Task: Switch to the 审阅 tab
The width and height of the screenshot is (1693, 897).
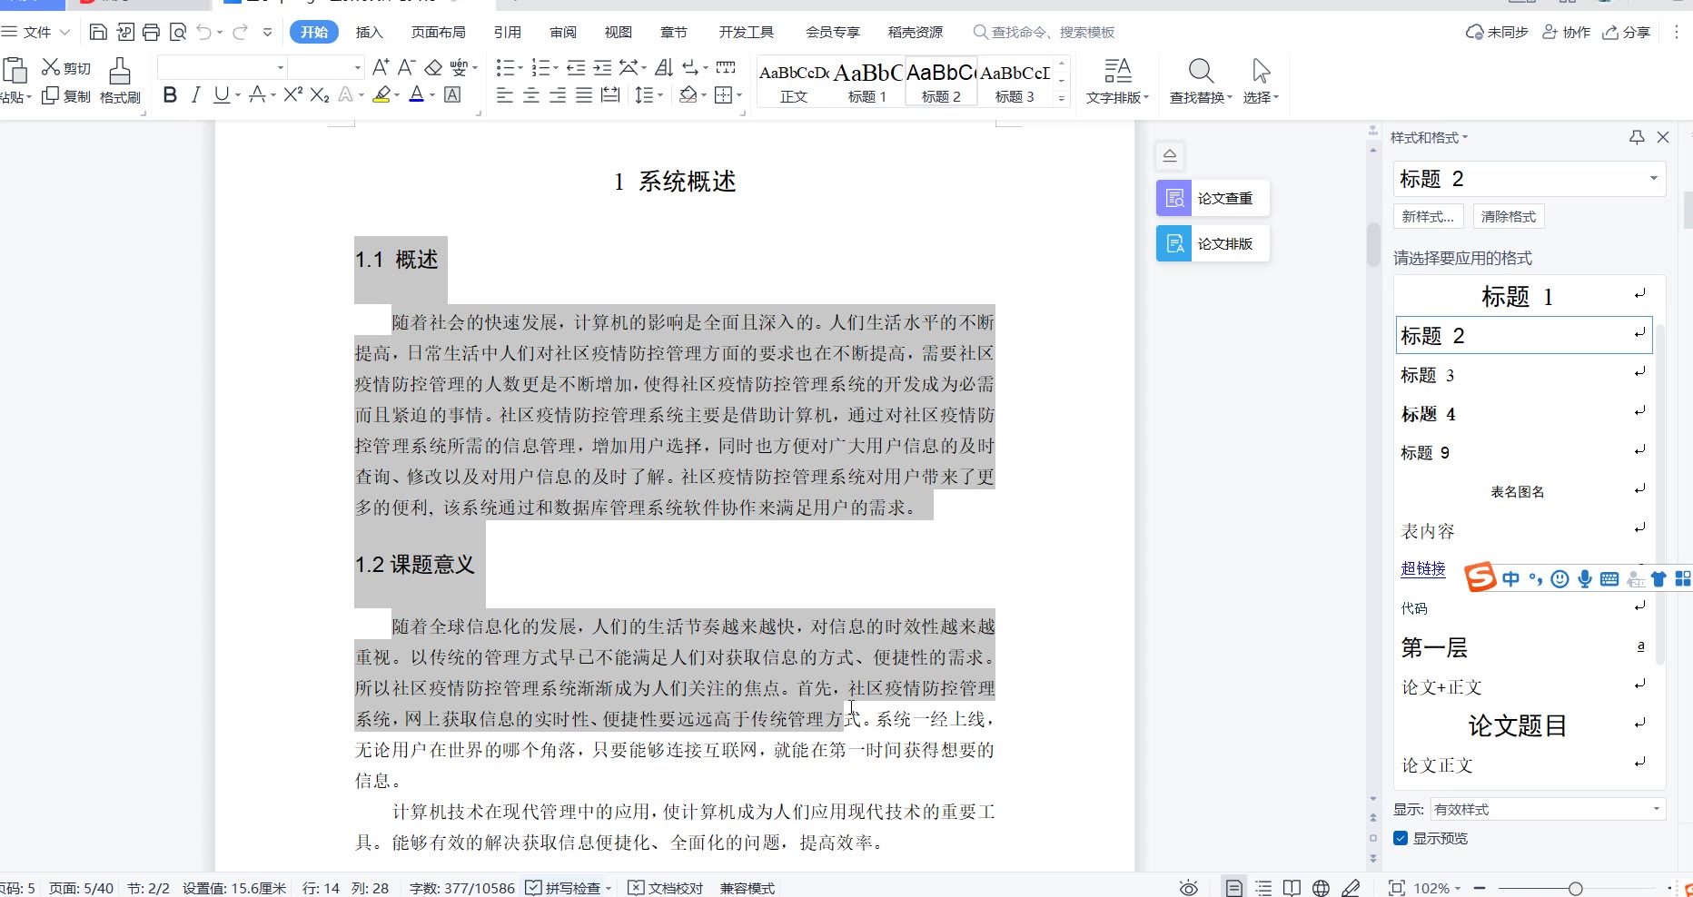Action: tap(563, 33)
